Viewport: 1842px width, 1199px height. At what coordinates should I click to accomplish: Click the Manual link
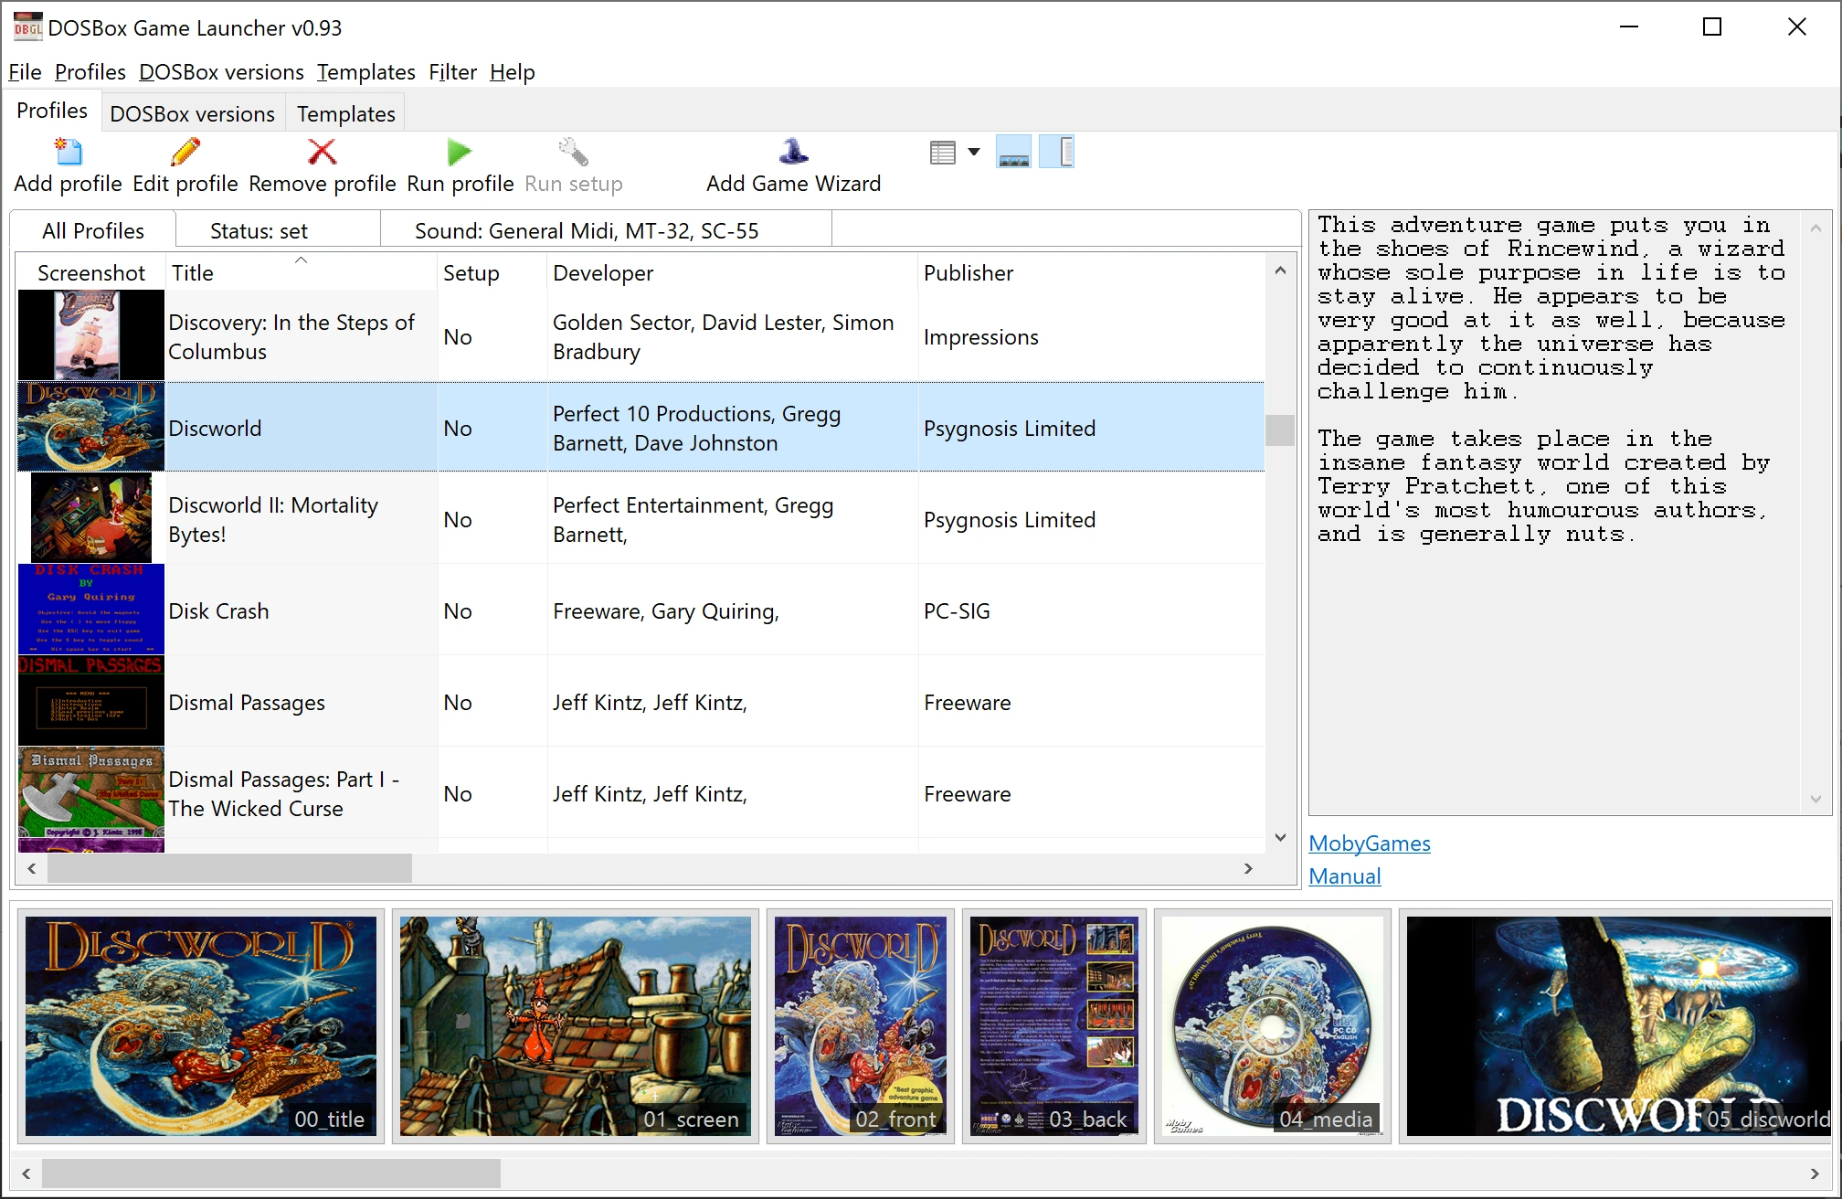pyautogui.click(x=1345, y=874)
